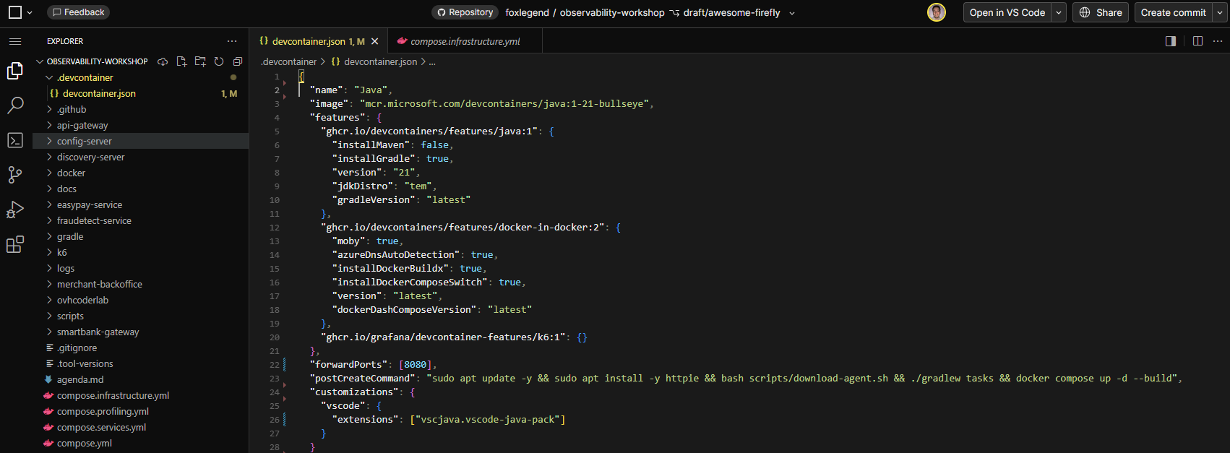Click New Folder icon in explorer header
The width and height of the screenshot is (1230, 453).
(200, 61)
